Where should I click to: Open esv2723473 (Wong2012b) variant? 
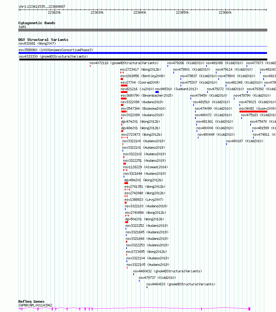(x=142, y=134)
